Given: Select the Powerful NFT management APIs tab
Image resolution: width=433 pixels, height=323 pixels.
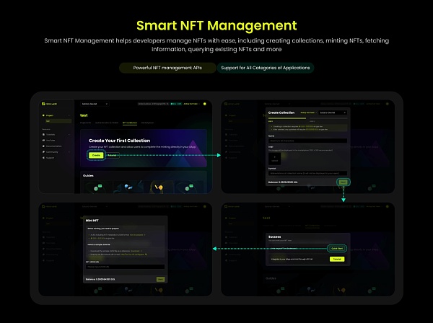Looking at the screenshot, I should pos(167,68).
